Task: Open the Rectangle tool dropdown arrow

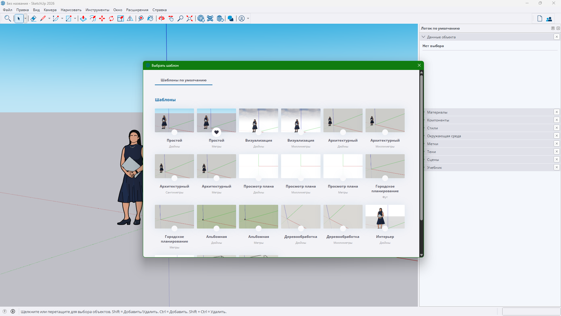Action: point(75,18)
